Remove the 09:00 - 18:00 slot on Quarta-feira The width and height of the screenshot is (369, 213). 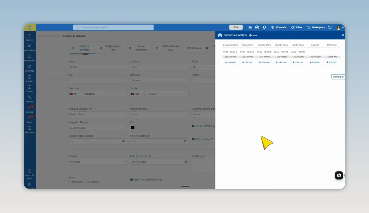click(270, 52)
